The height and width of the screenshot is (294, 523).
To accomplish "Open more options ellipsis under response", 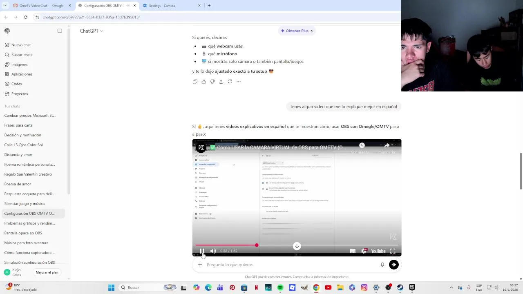I will [239, 82].
